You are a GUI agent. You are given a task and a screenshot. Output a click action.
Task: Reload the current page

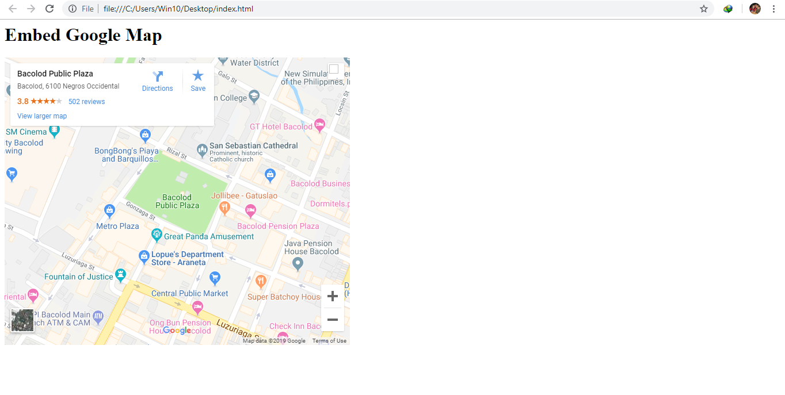(x=50, y=9)
